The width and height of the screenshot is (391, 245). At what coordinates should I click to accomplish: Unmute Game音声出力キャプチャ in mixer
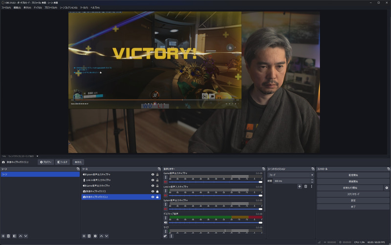click(166, 182)
